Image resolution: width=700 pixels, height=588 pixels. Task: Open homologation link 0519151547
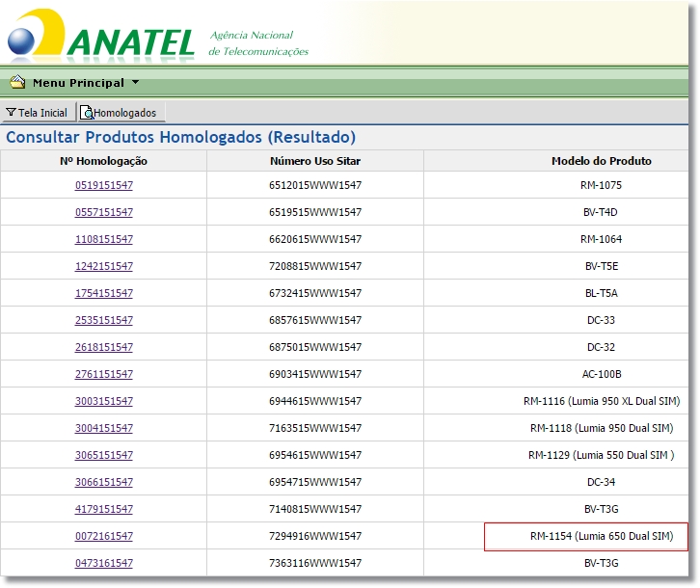pyautogui.click(x=104, y=185)
